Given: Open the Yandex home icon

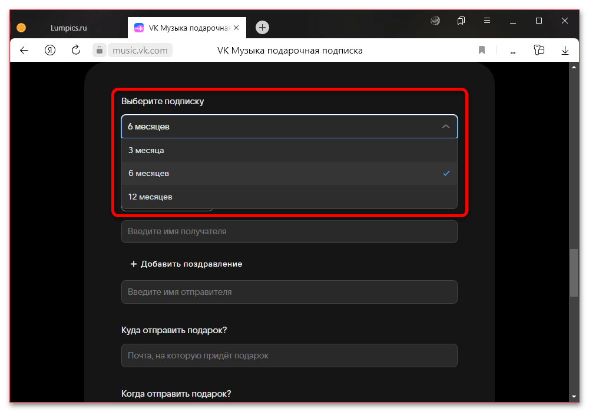Looking at the screenshot, I should (x=50, y=50).
